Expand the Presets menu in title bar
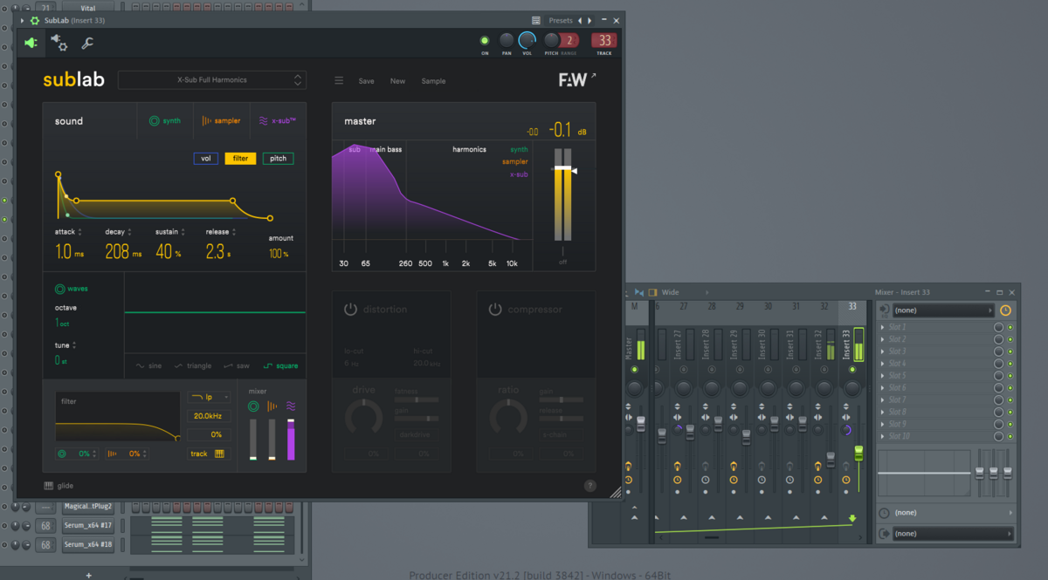The width and height of the screenshot is (1048, 580). [561, 20]
